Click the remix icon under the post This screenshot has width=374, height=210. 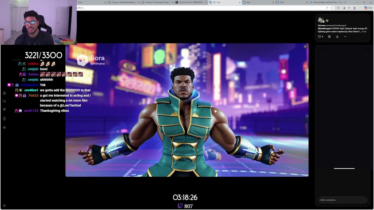(329, 36)
